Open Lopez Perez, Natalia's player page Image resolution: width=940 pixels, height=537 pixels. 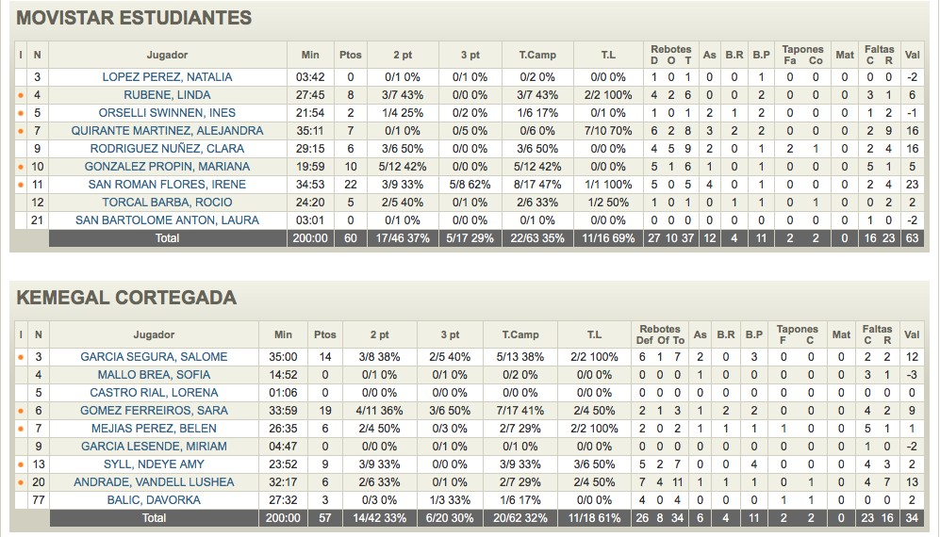pyautogui.click(x=167, y=77)
